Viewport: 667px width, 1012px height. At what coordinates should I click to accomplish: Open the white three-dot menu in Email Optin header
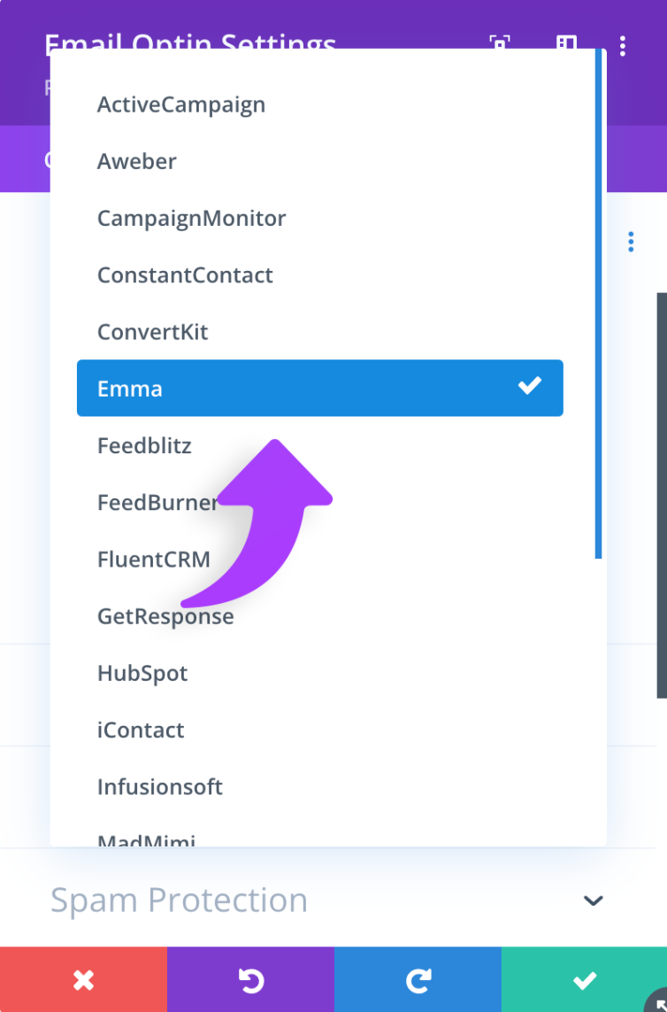pyautogui.click(x=623, y=45)
